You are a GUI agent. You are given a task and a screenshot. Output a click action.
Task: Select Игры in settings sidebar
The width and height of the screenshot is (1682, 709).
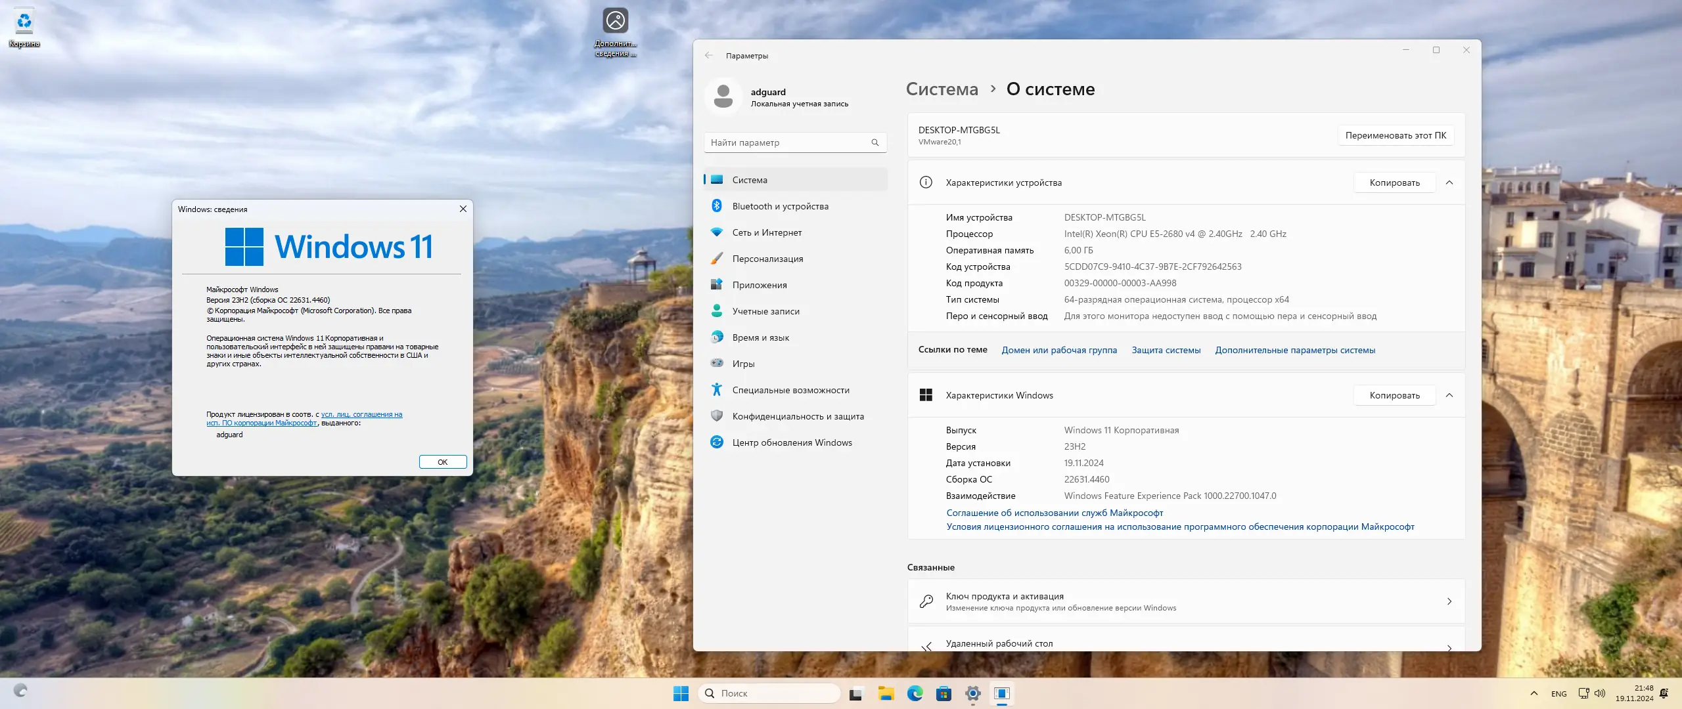coord(743,364)
